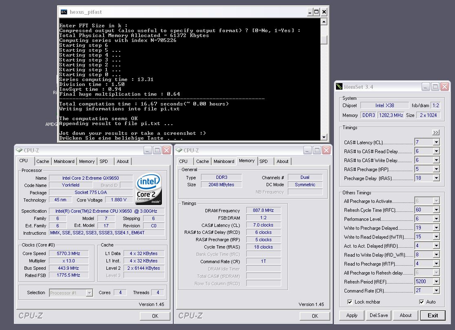
Task: Open the processor Selection dropdown in CPU-Z
Action: point(89,293)
